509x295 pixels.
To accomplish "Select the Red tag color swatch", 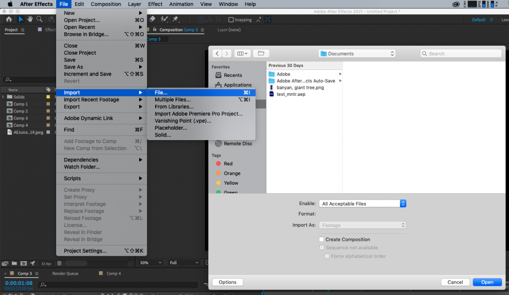I will point(218,163).
